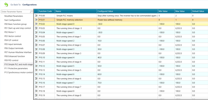Click the edit icon for row P10.07
This screenshot has width=208, height=100.
pyautogui.click(x=36, y=45)
